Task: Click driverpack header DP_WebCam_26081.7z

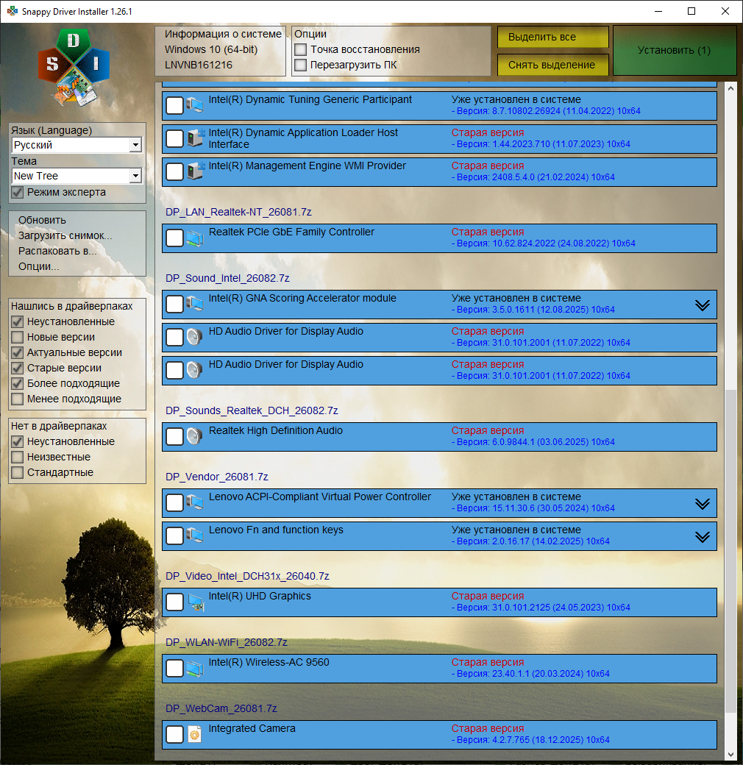Action: coord(221,708)
